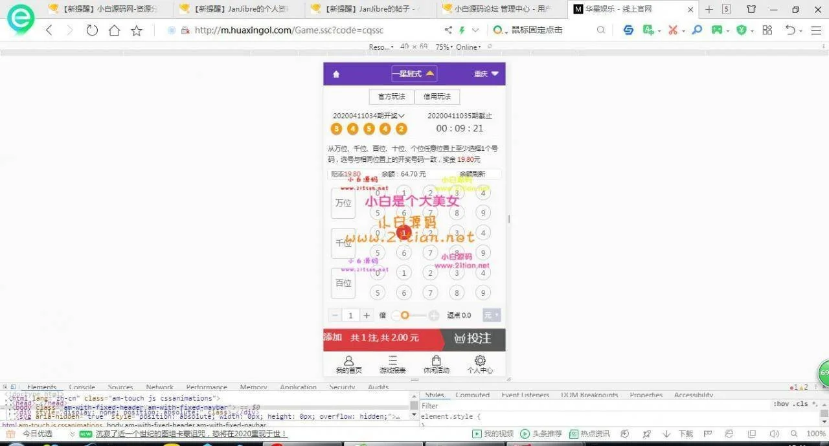This screenshot has height=446, width=829.
Task: Open the 重庆 lottery selector dropdown
Action: tap(486, 74)
